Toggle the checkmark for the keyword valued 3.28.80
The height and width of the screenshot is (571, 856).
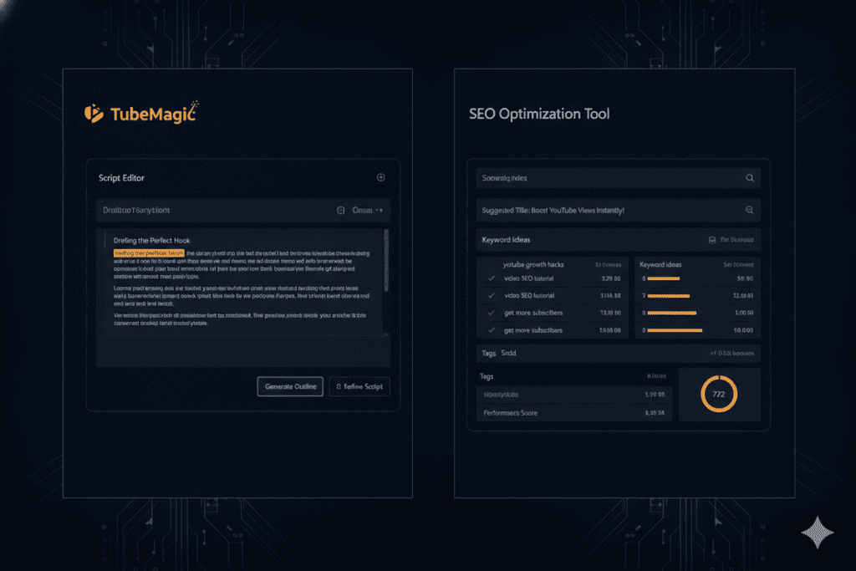click(x=492, y=278)
